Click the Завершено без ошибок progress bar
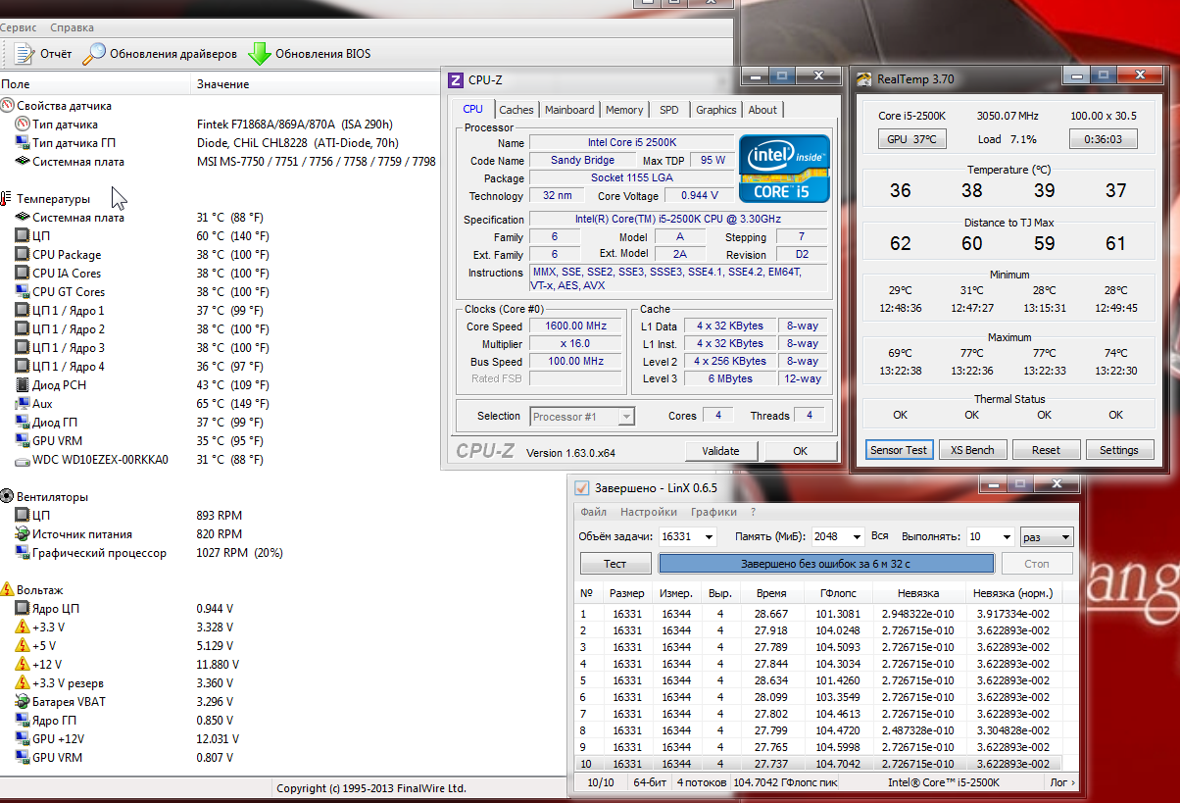Image resolution: width=1180 pixels, height=803 pixels. (826, 564)
